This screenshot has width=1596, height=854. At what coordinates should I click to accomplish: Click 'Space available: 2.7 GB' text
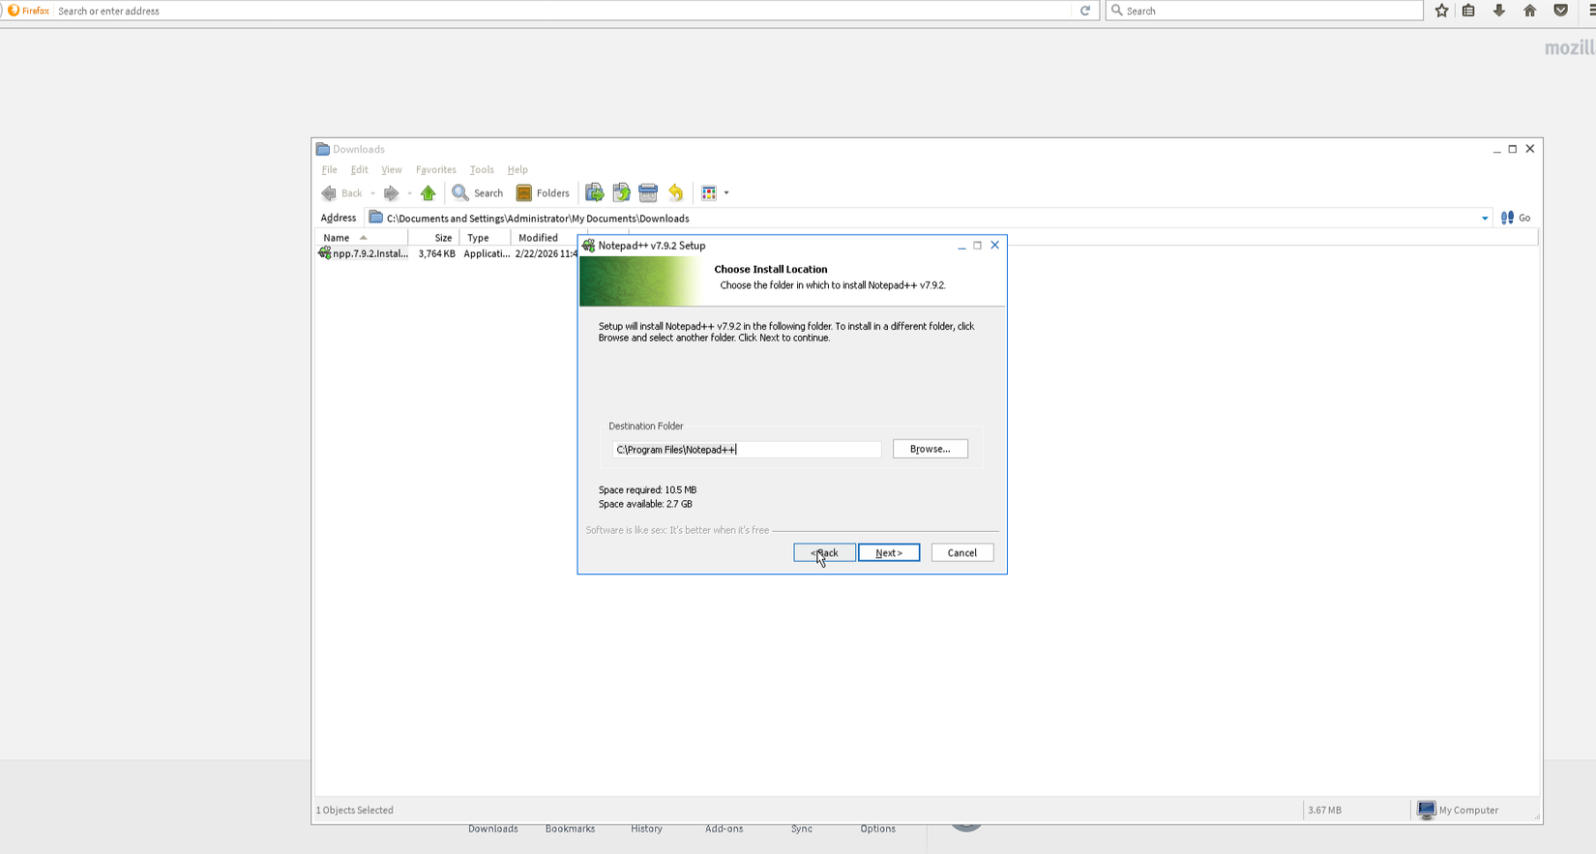pos(645,504)
